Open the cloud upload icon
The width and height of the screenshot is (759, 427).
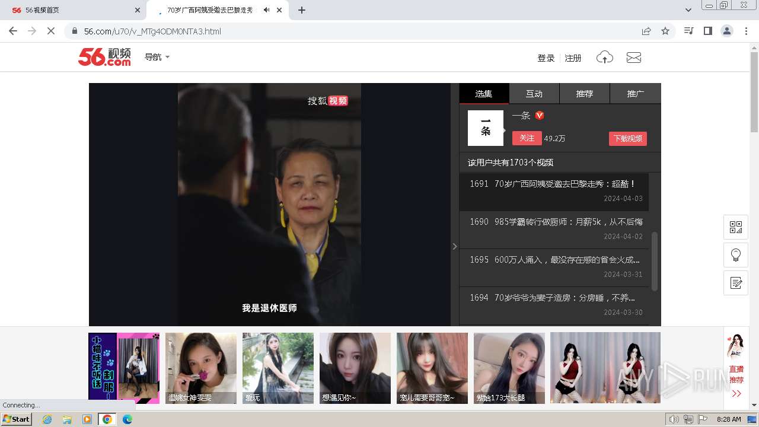pos(604,58)
